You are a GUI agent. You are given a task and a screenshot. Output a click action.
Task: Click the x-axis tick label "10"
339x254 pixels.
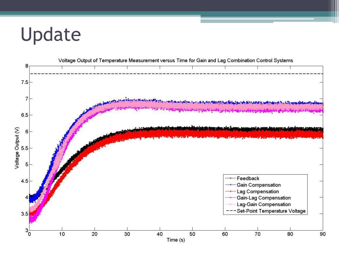(x=62, y=234)
